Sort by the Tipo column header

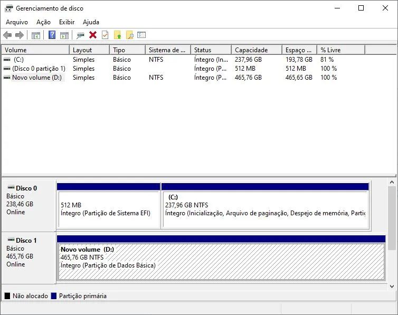[128, 50]
